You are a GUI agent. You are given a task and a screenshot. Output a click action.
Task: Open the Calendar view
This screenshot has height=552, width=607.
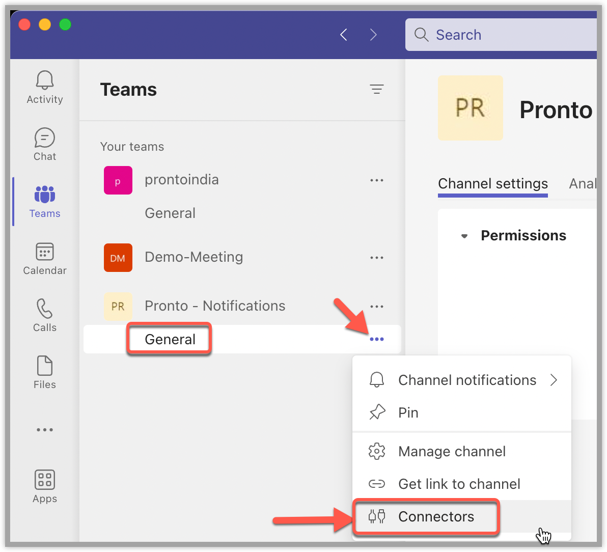pos(45,259)
